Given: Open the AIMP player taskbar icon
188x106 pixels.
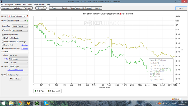Looking at the screenshot, I should point(28,103).
